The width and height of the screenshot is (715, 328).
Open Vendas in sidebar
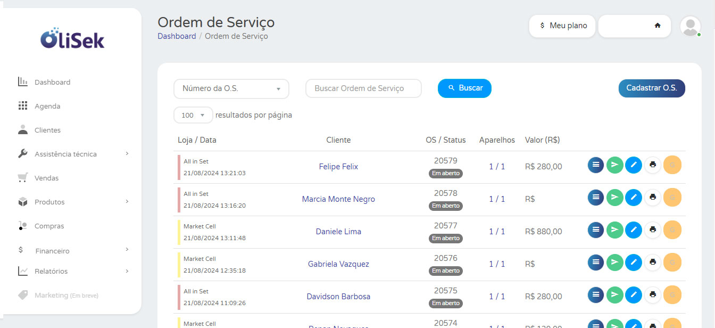tap(46, 178)
